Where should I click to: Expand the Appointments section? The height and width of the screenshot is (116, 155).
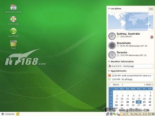coord(109,71)
